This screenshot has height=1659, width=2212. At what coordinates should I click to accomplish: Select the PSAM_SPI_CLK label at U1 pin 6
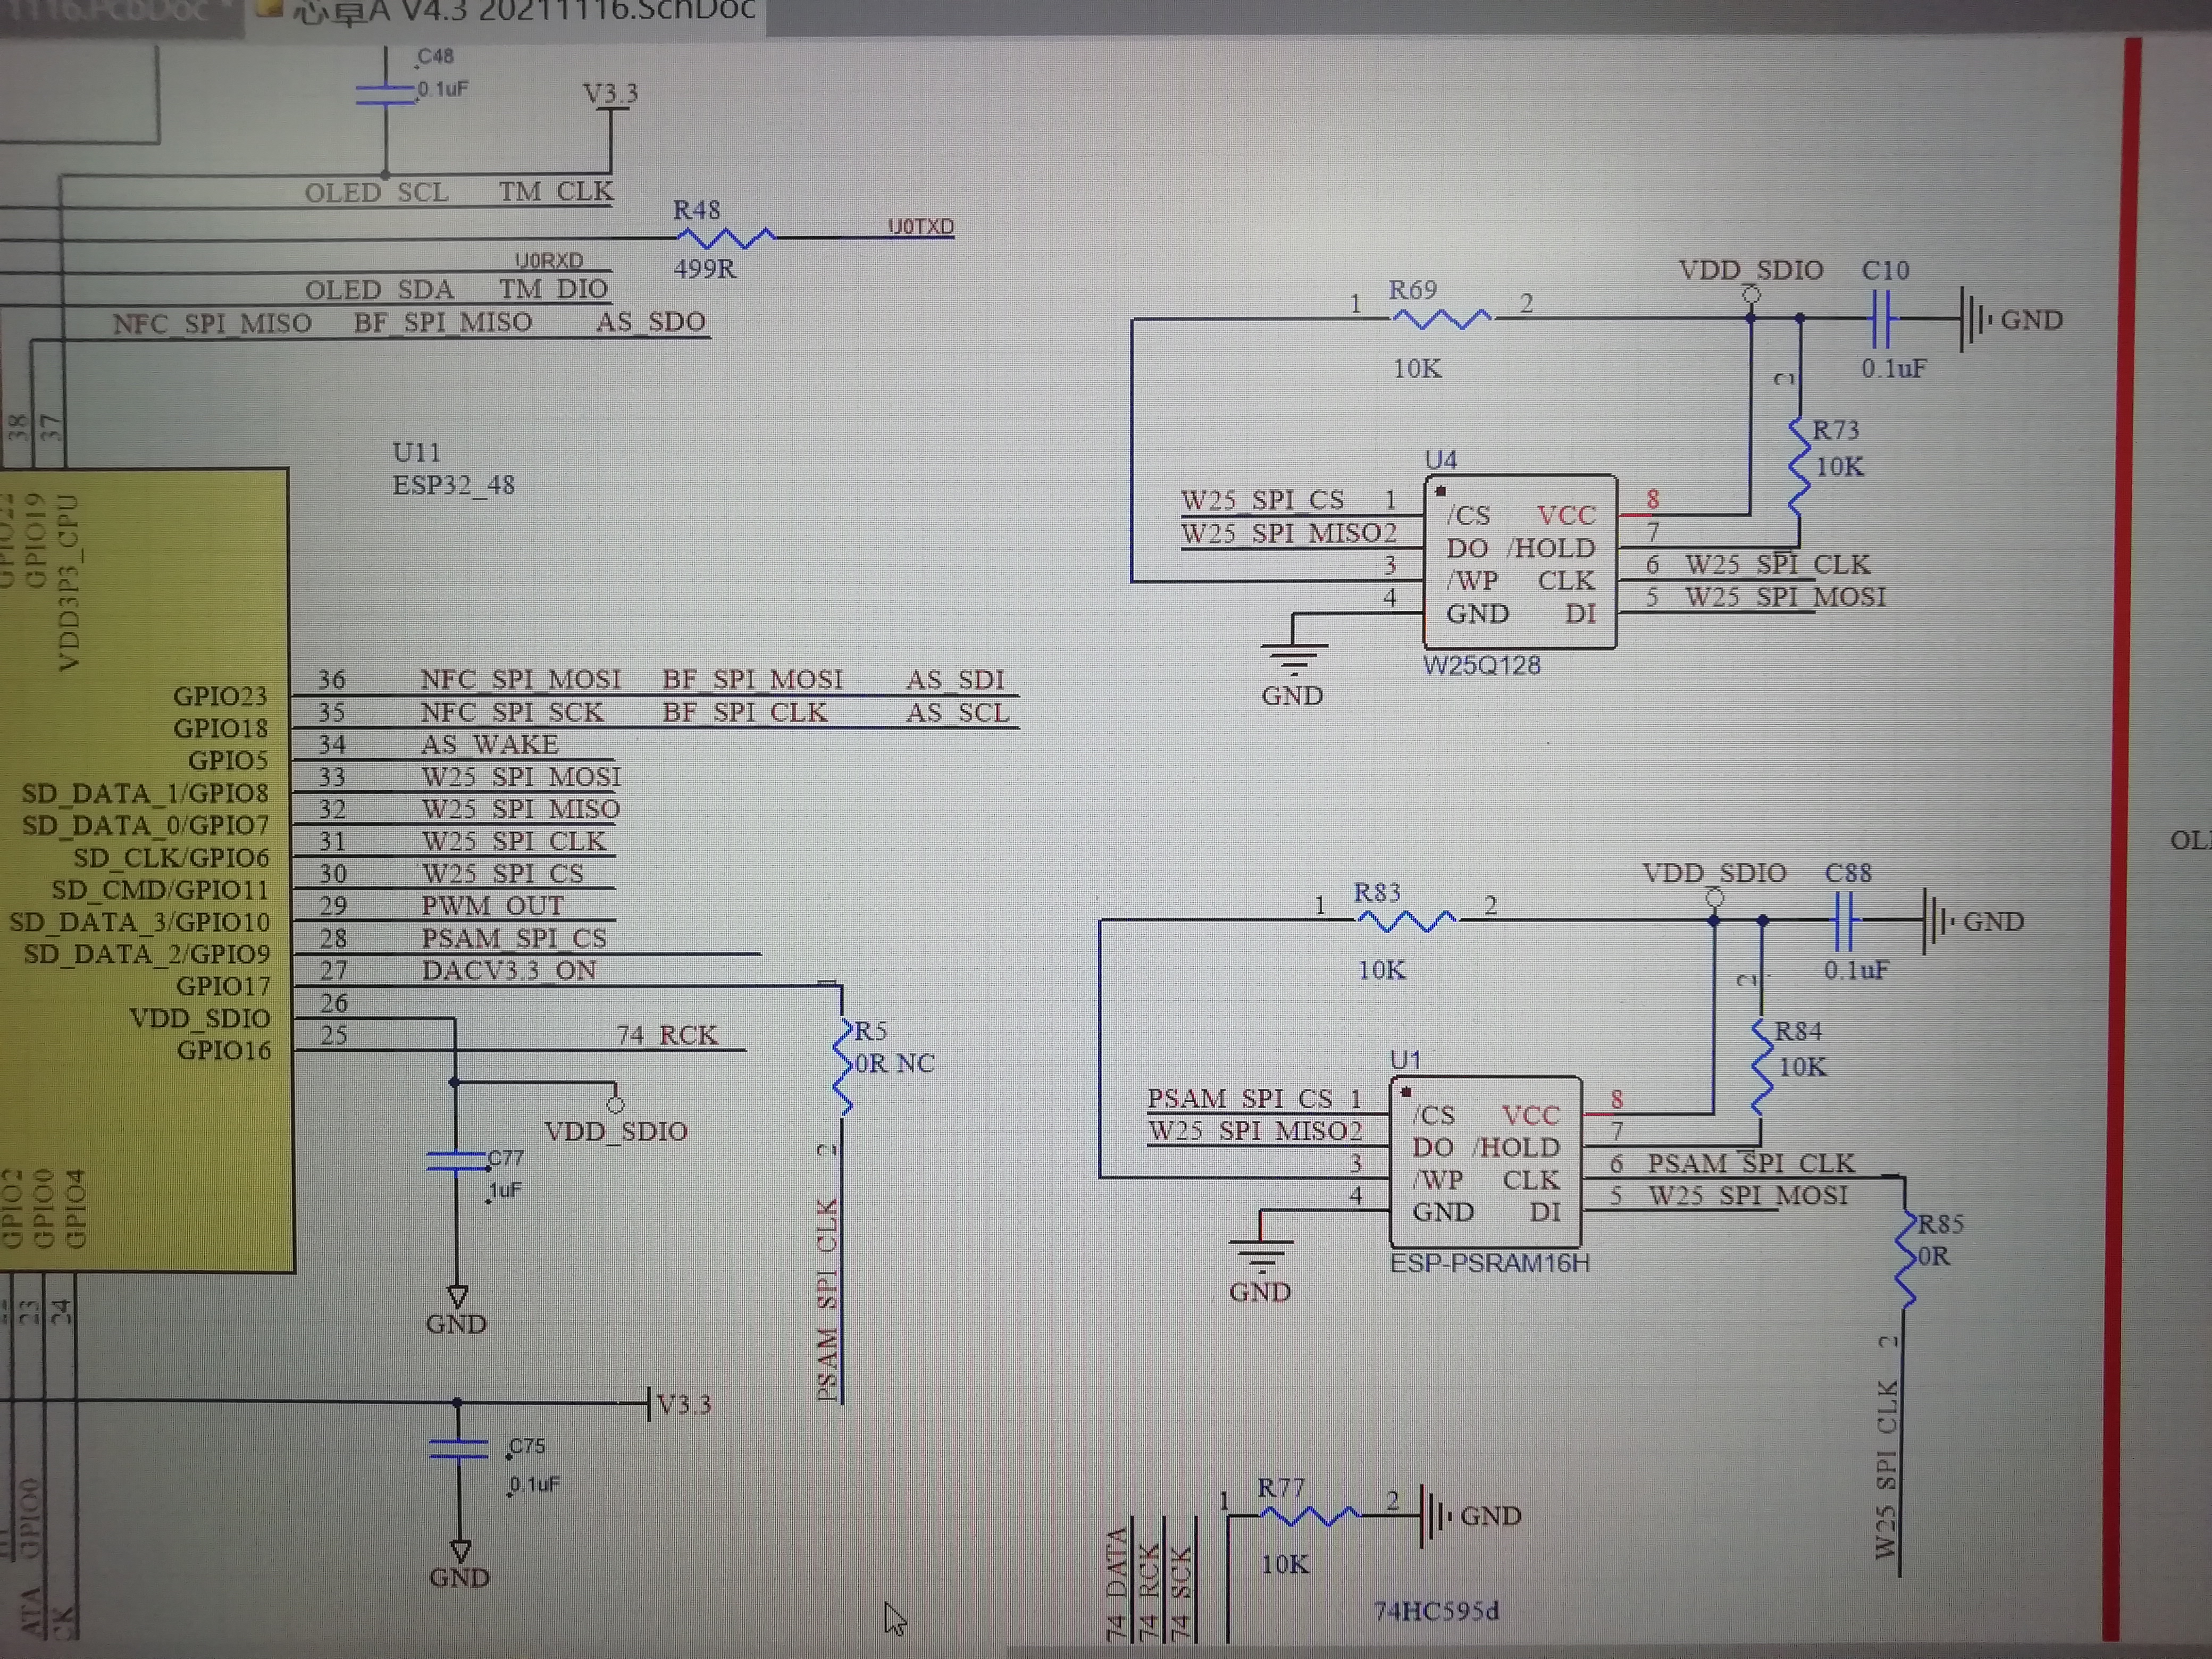coord(1751,1164)
